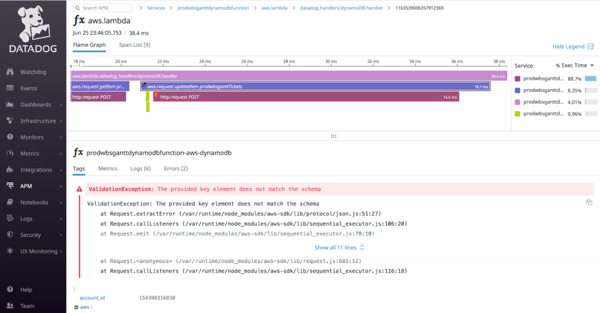Screen dimensions: 600x313
Task: Click the Events icon in sidebar
Action: pos(10,88)
